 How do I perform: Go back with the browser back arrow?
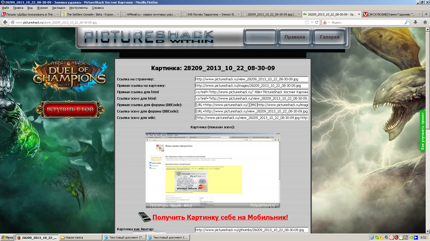[x=5, y=22]
